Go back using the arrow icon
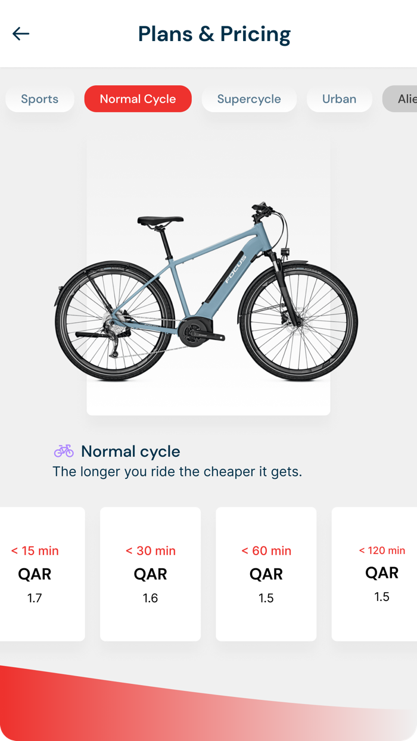Viewport: 417px width, 741px height. coord(21,34)
